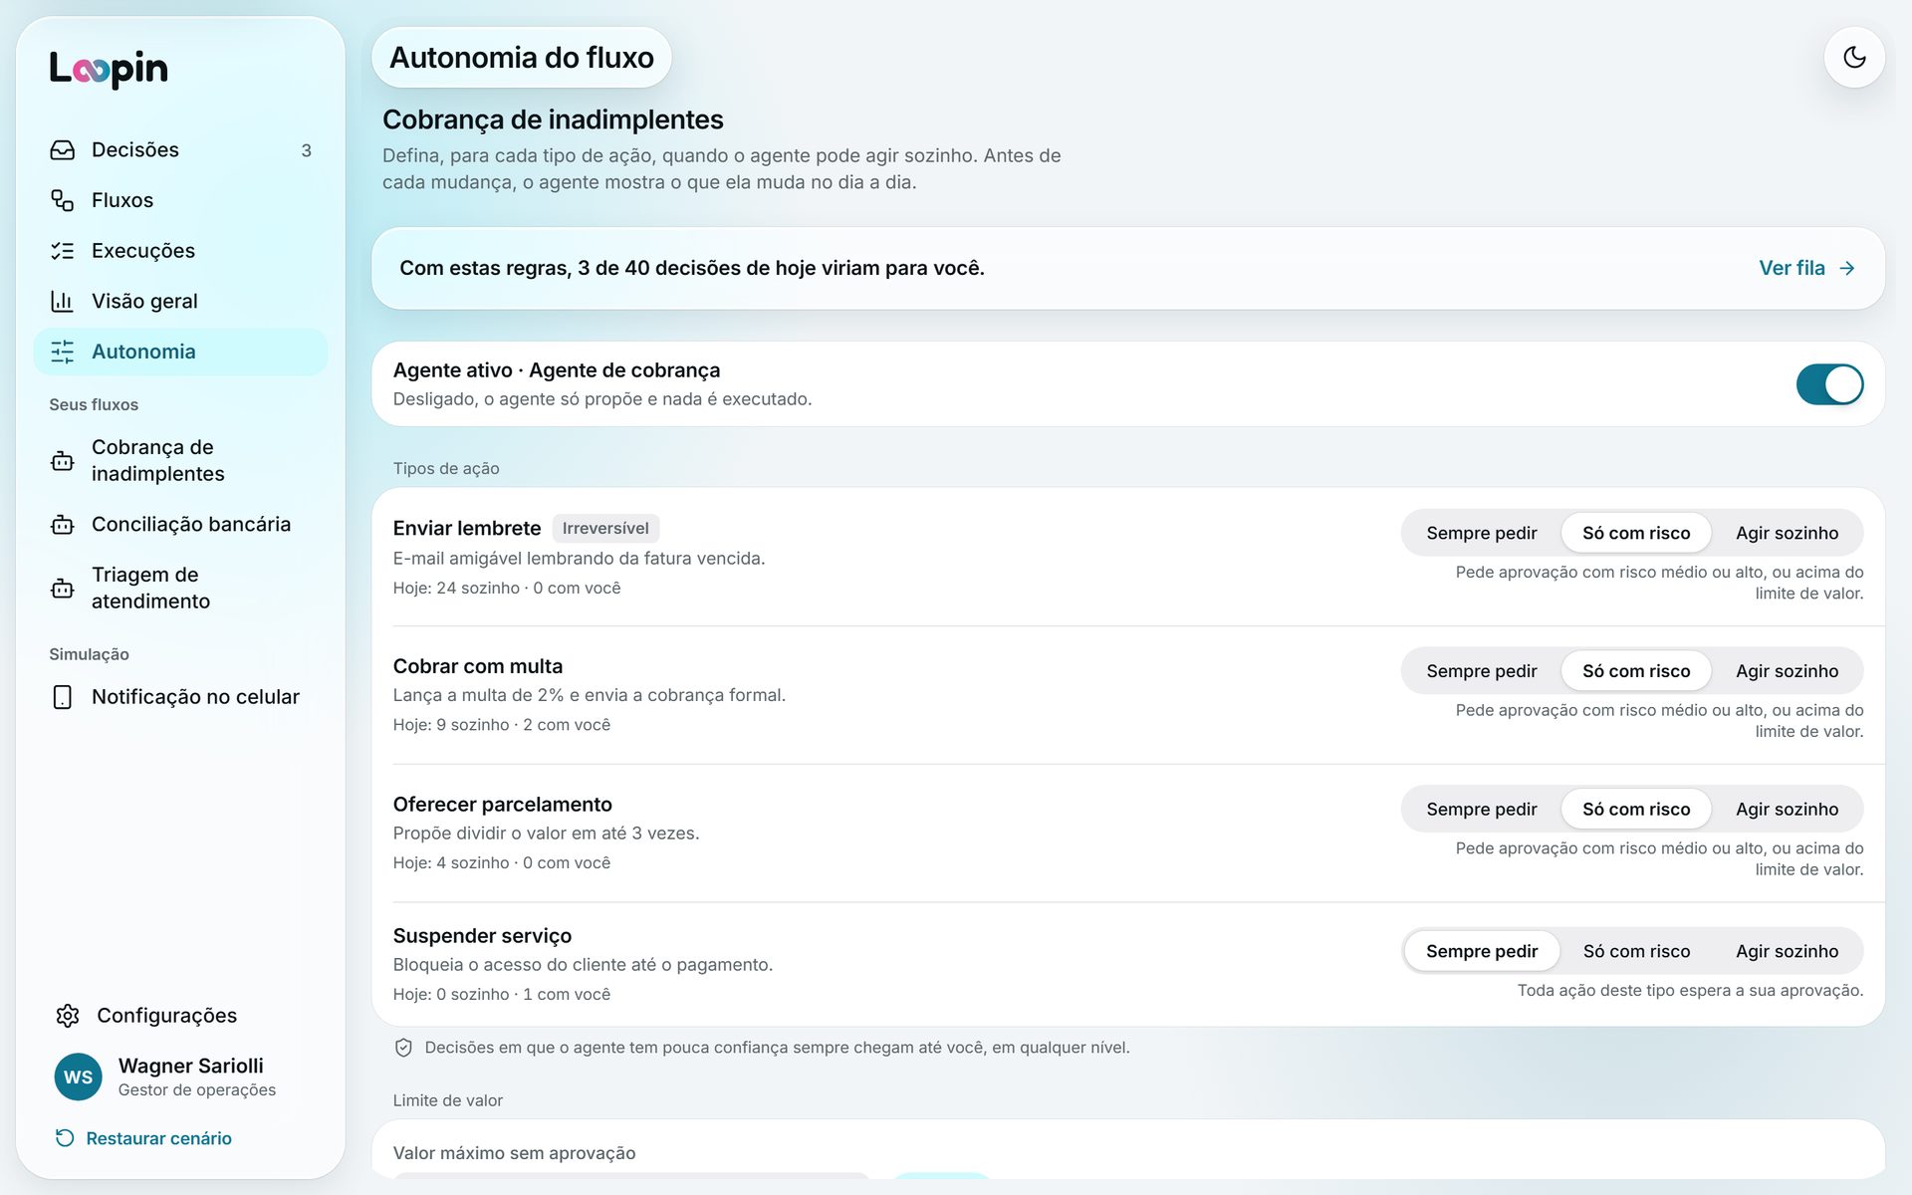Open the Decisões menu item
The width and height of the screenshot is (1912, 1195).
[x=180, y=149]
